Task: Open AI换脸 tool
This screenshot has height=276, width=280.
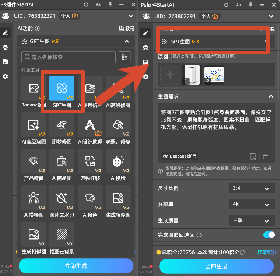Action: pyautogui.click(x=118, y=161)
